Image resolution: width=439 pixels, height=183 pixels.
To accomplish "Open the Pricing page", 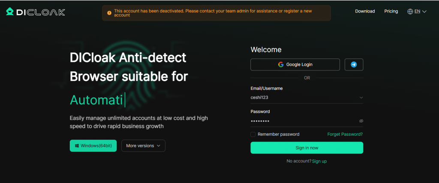I will (x=391, y=11).
